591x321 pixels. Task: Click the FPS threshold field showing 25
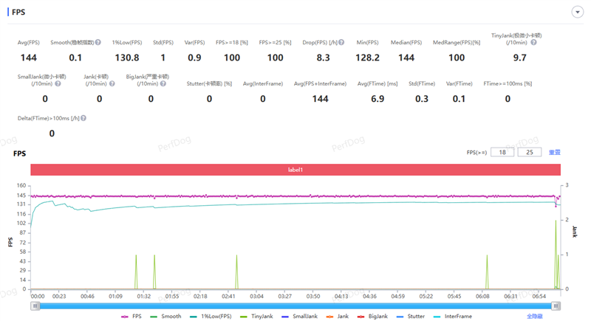coord(529,152)
